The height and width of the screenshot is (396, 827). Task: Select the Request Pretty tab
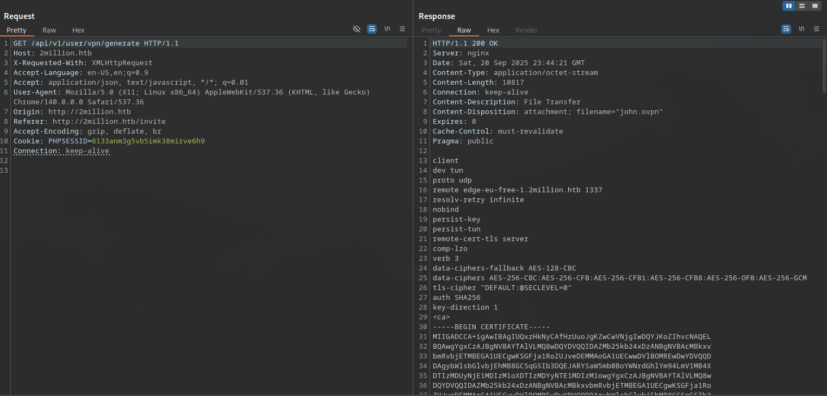(x=16, y=30)
